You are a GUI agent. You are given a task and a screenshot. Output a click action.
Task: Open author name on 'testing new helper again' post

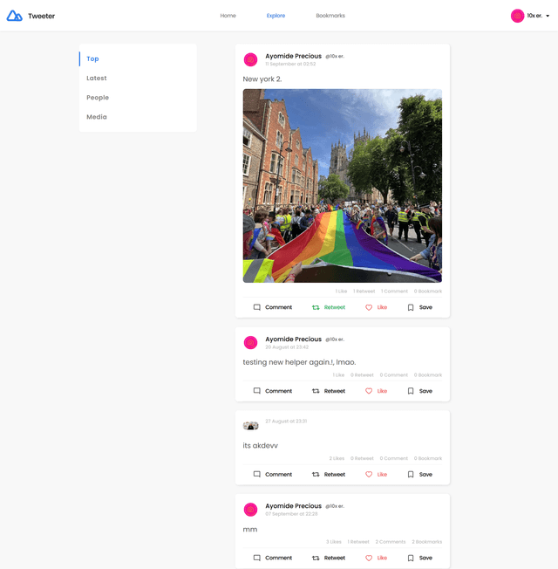(293, 339)
